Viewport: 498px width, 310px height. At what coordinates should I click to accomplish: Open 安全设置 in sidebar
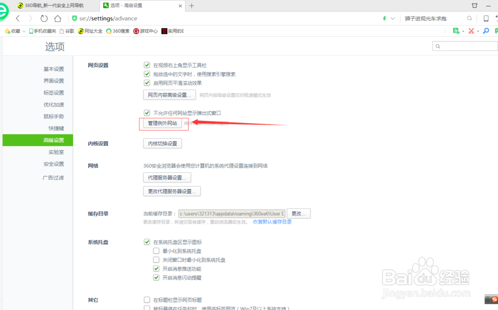pos(54,164)
